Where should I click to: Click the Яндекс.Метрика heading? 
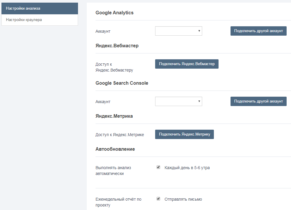coord(114,116)
